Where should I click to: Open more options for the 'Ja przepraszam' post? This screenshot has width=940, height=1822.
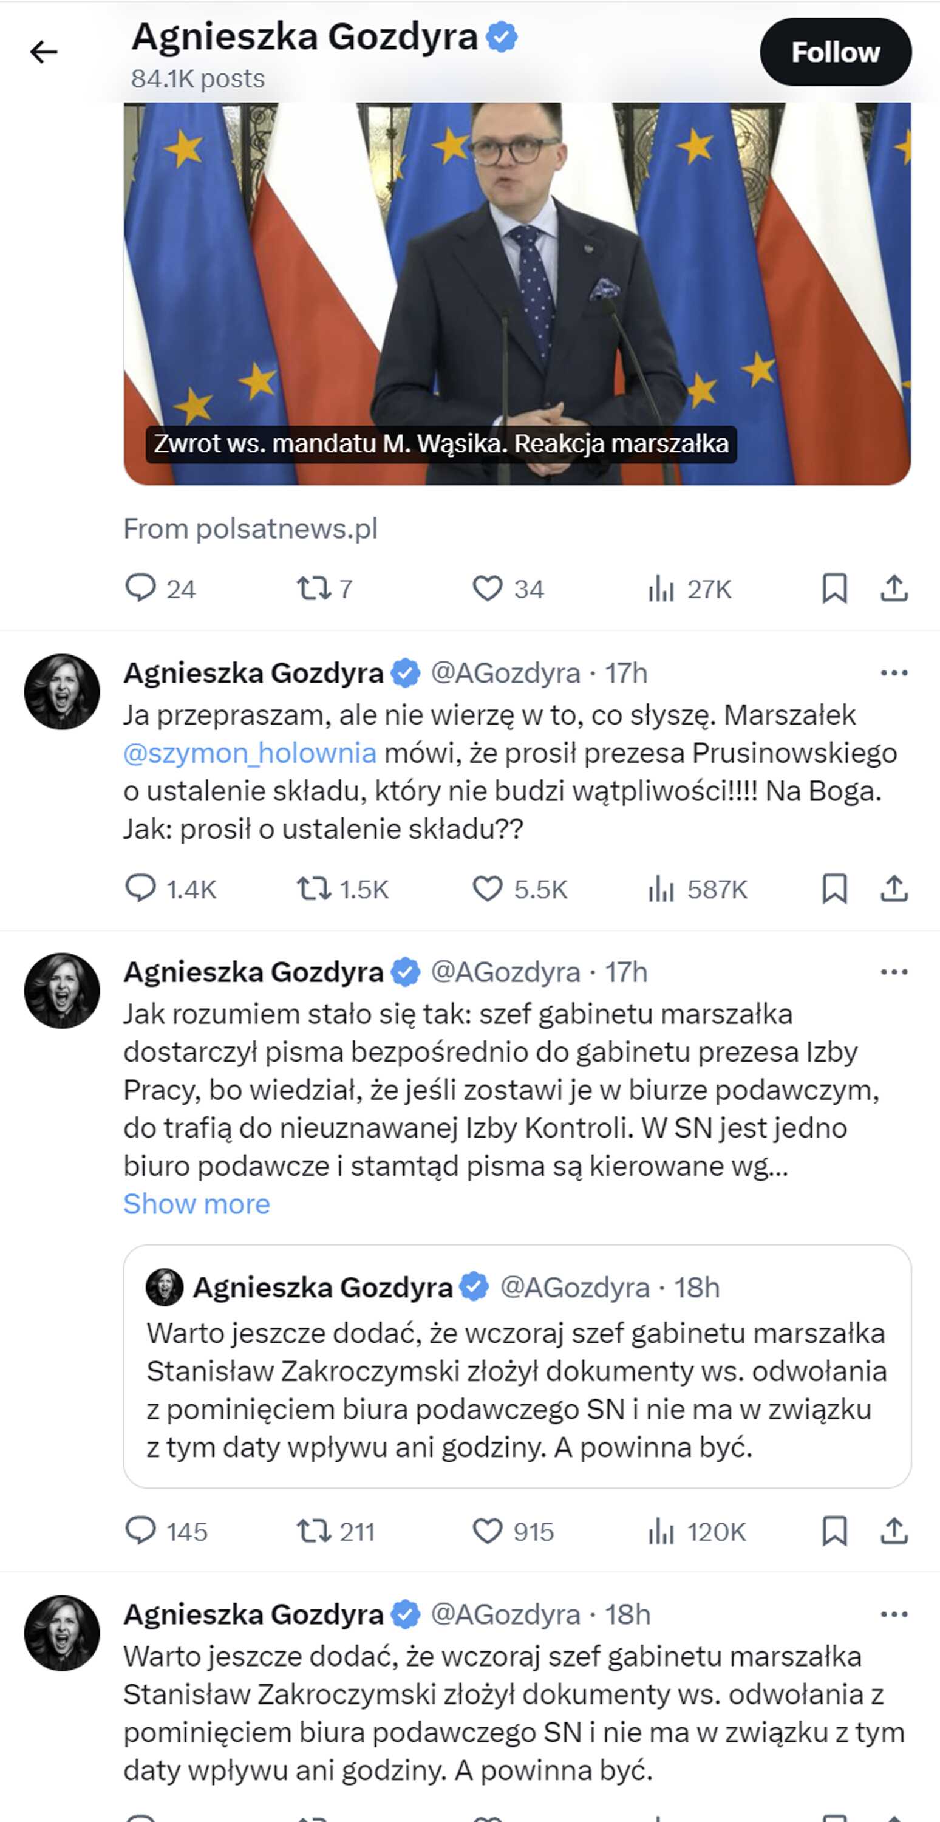click(x=894, y=673)
